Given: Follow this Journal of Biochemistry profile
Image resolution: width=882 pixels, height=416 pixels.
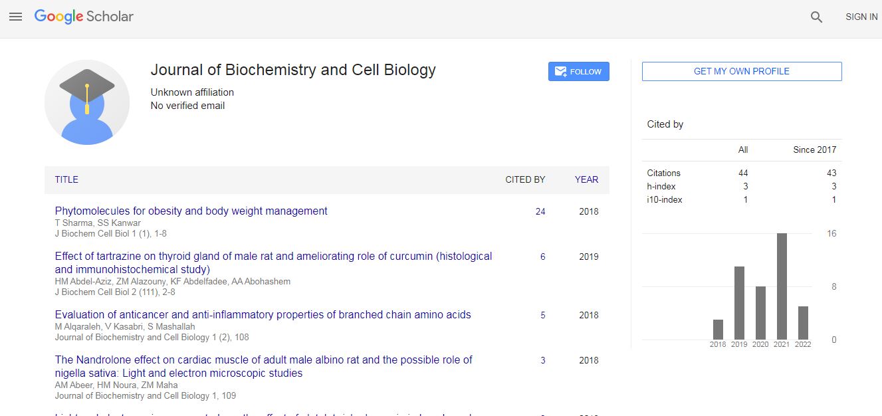Looking at the screenshot, I should [578, 72].
